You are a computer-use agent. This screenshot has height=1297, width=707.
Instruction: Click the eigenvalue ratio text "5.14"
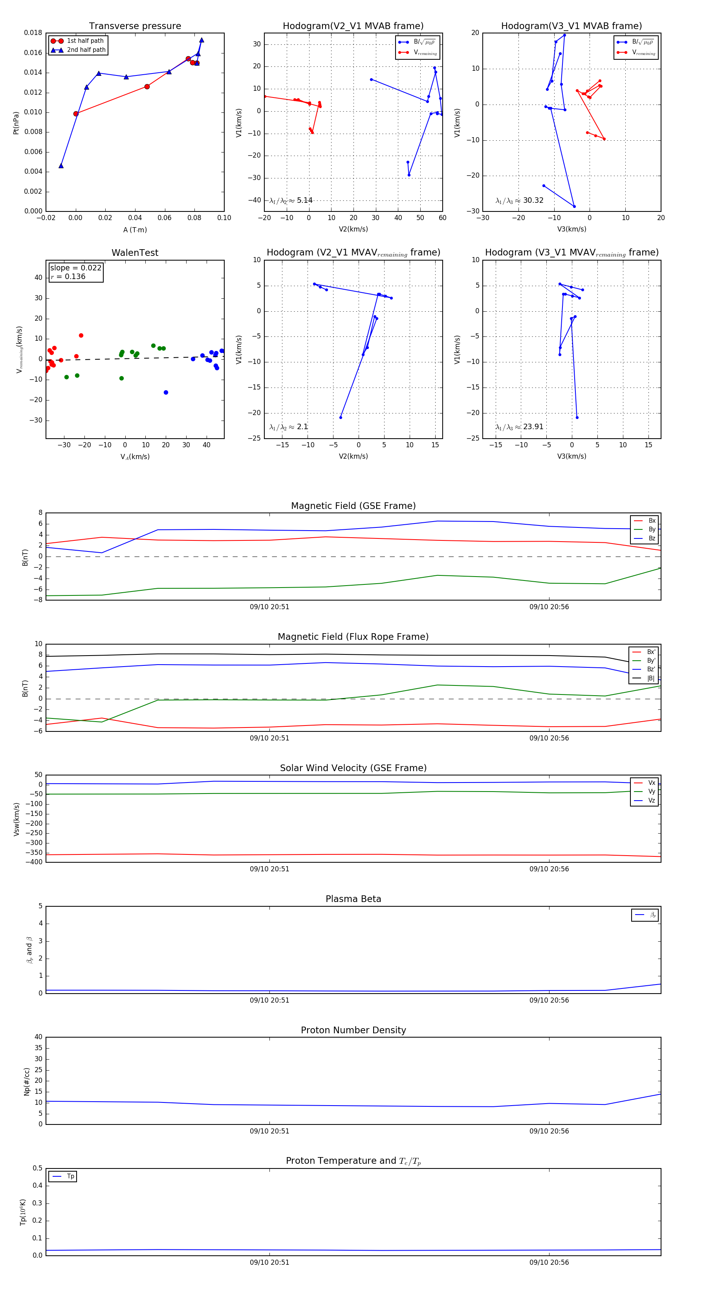click(x=305, y=200)
